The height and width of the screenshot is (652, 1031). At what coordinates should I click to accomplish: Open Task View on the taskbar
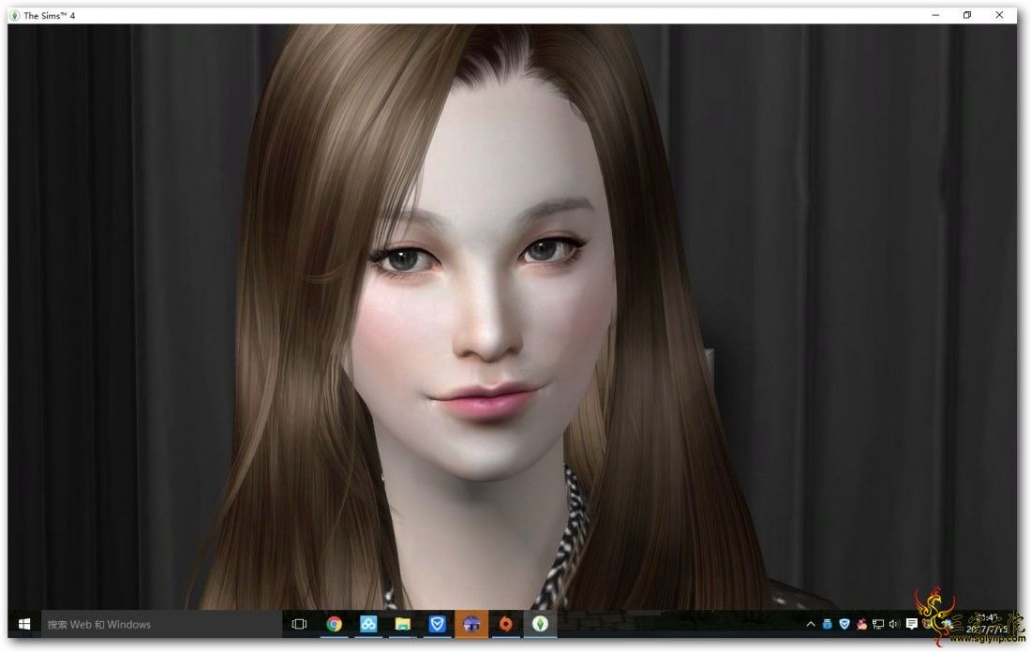click(299, 625)
